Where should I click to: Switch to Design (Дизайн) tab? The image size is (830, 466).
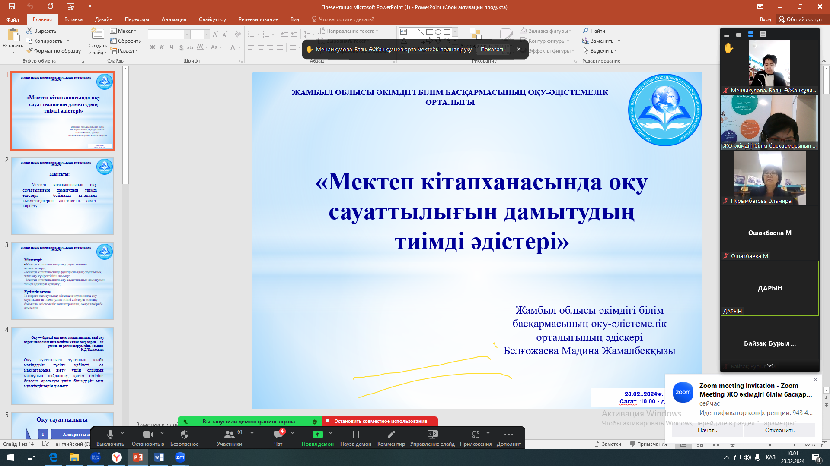pos(104,19)
